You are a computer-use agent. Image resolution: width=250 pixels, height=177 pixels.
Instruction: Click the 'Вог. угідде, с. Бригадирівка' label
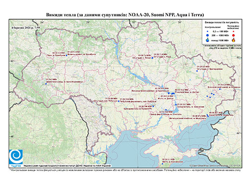click(210, 69)
